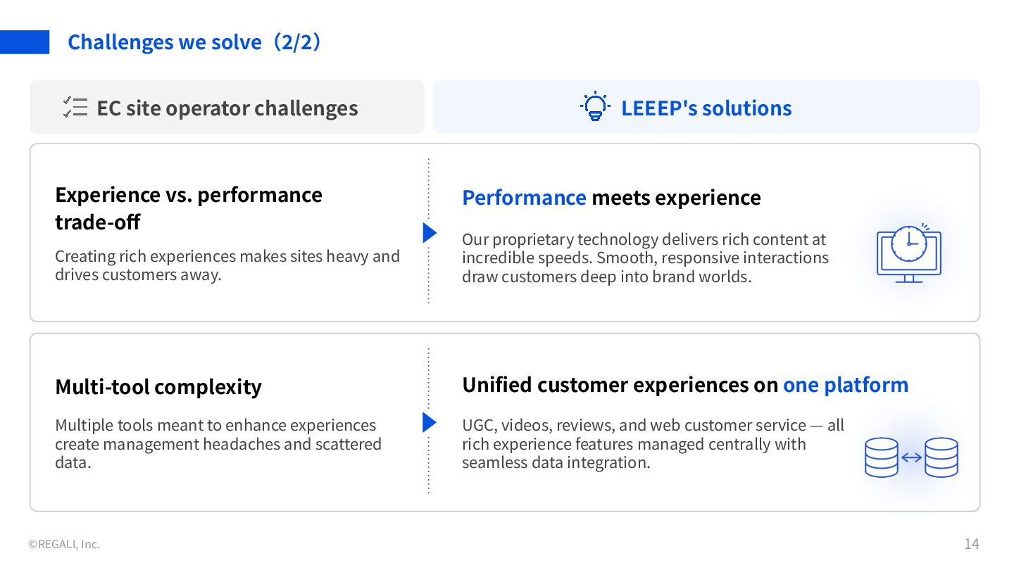Click the text about management headaches

pos(218,444)
